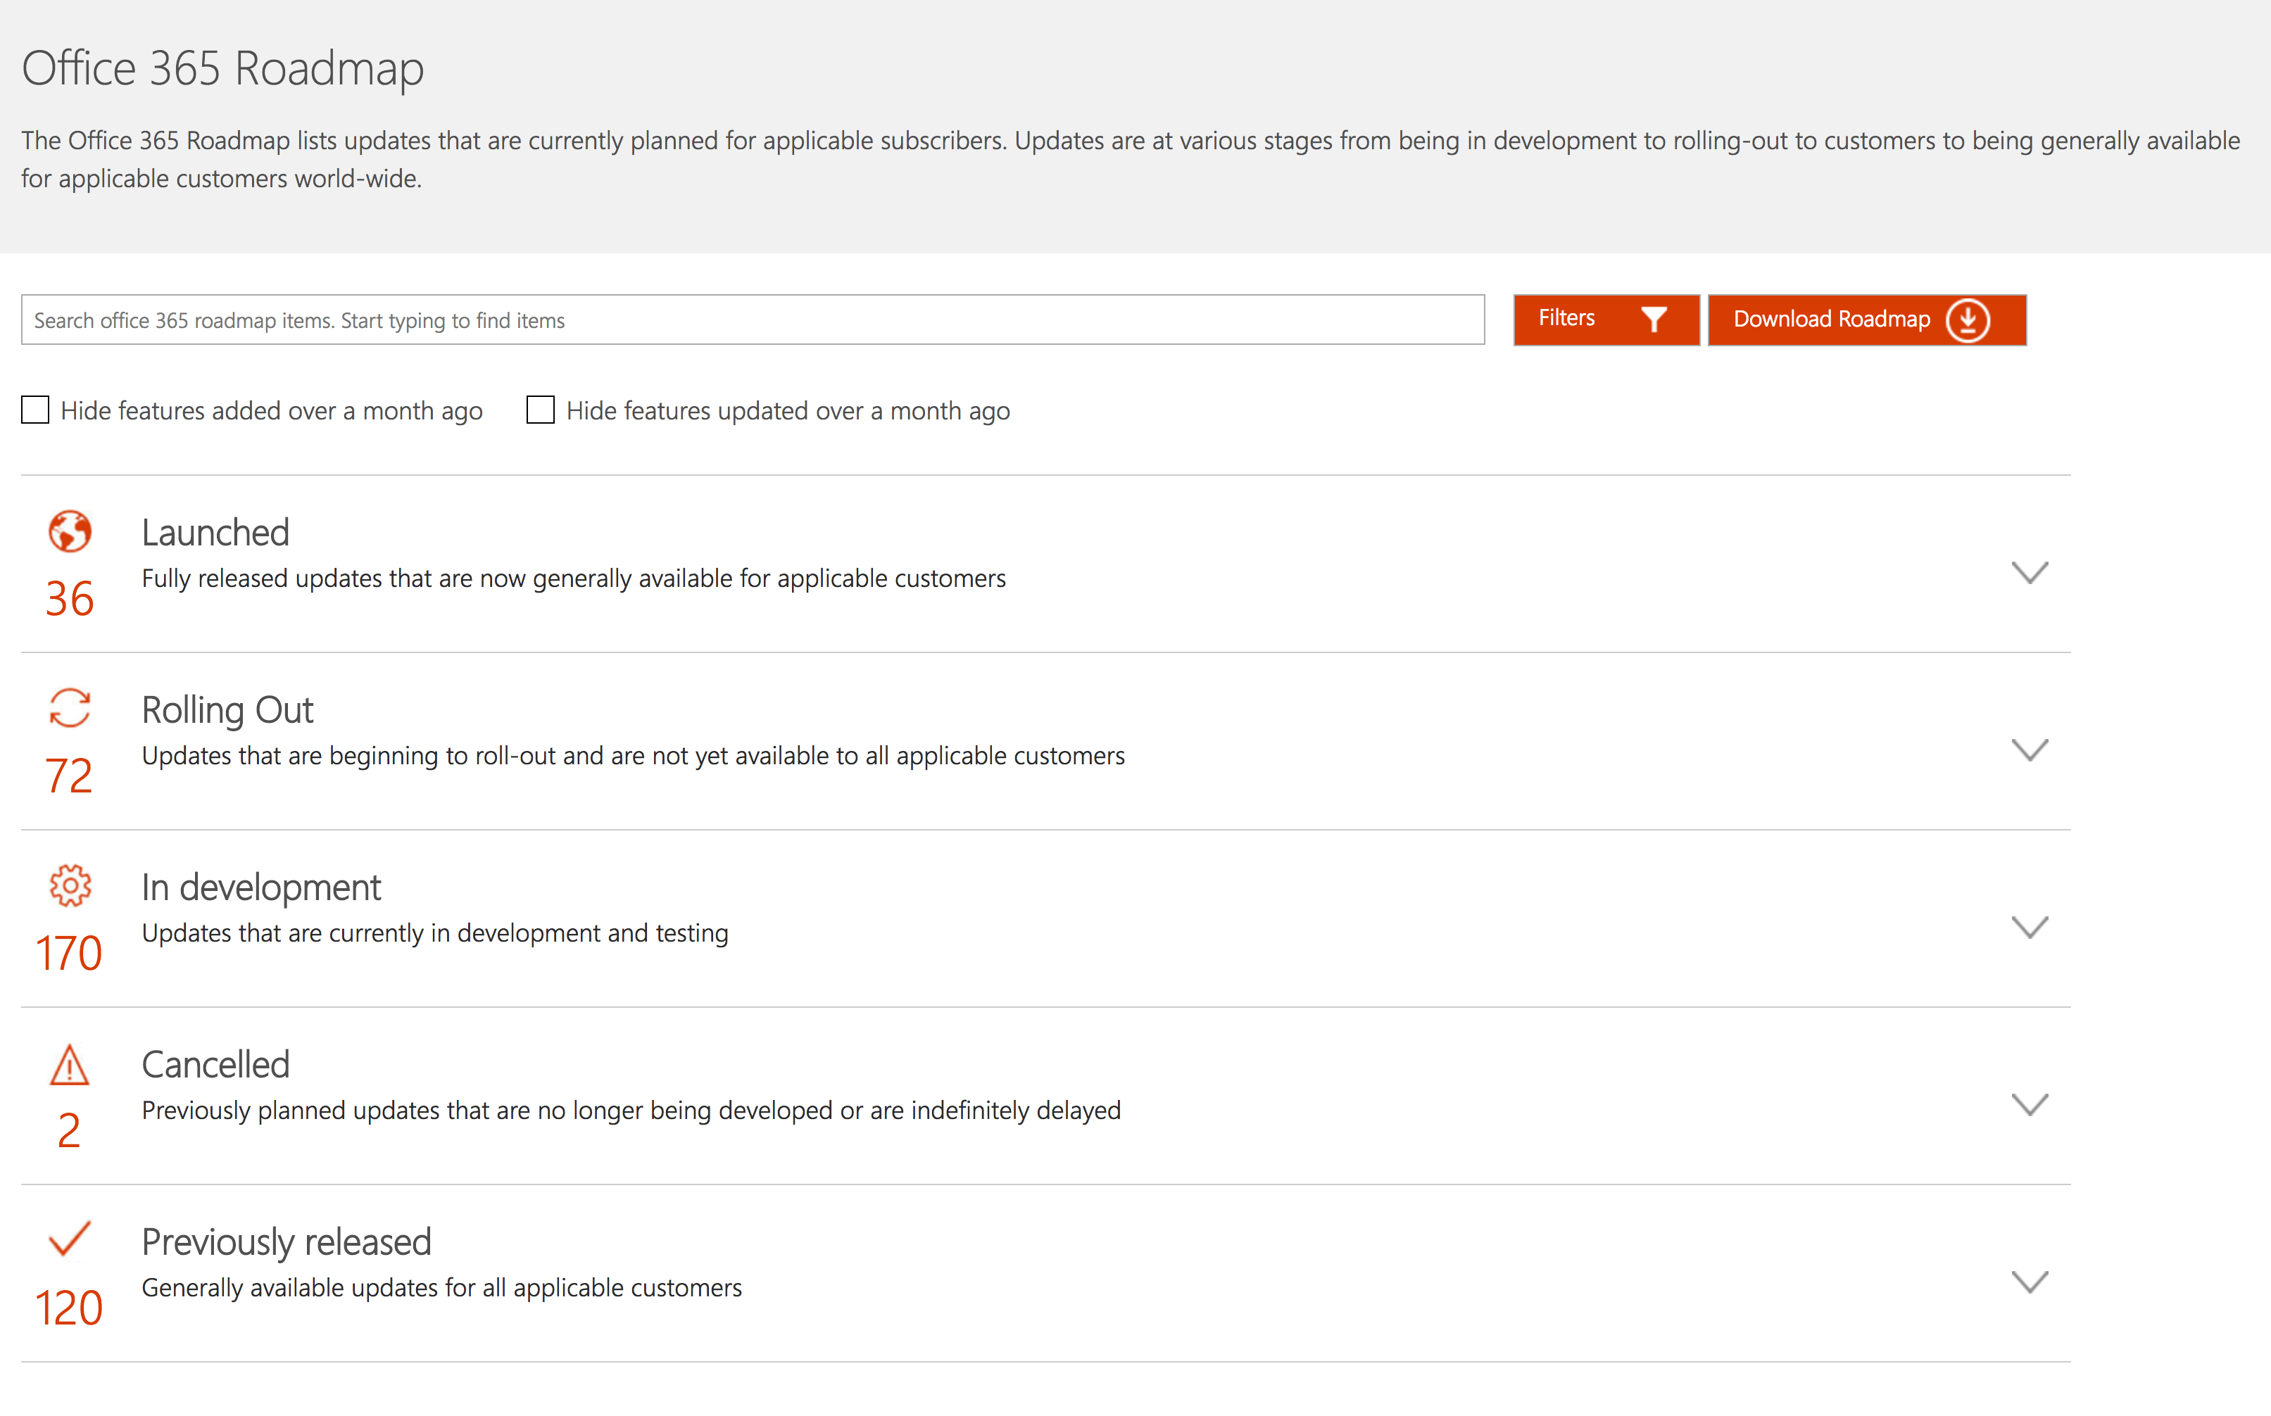Expand the Cancelled section chevron

[x=2030, y=1104]
